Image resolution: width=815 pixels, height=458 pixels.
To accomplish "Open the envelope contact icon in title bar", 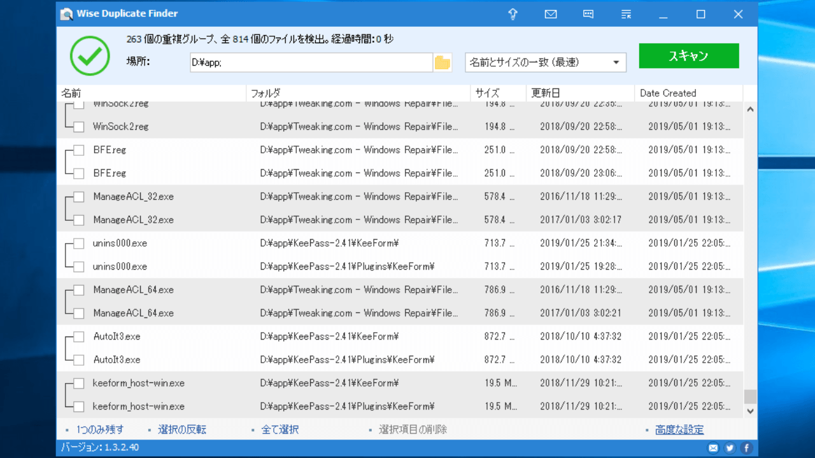I will coord(551,14).
